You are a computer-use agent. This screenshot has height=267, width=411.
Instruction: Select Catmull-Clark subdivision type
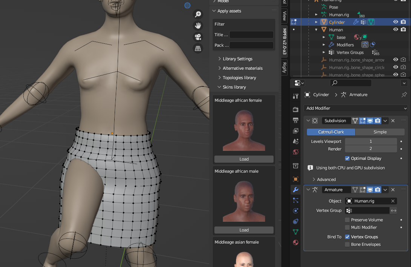[331, 132]
